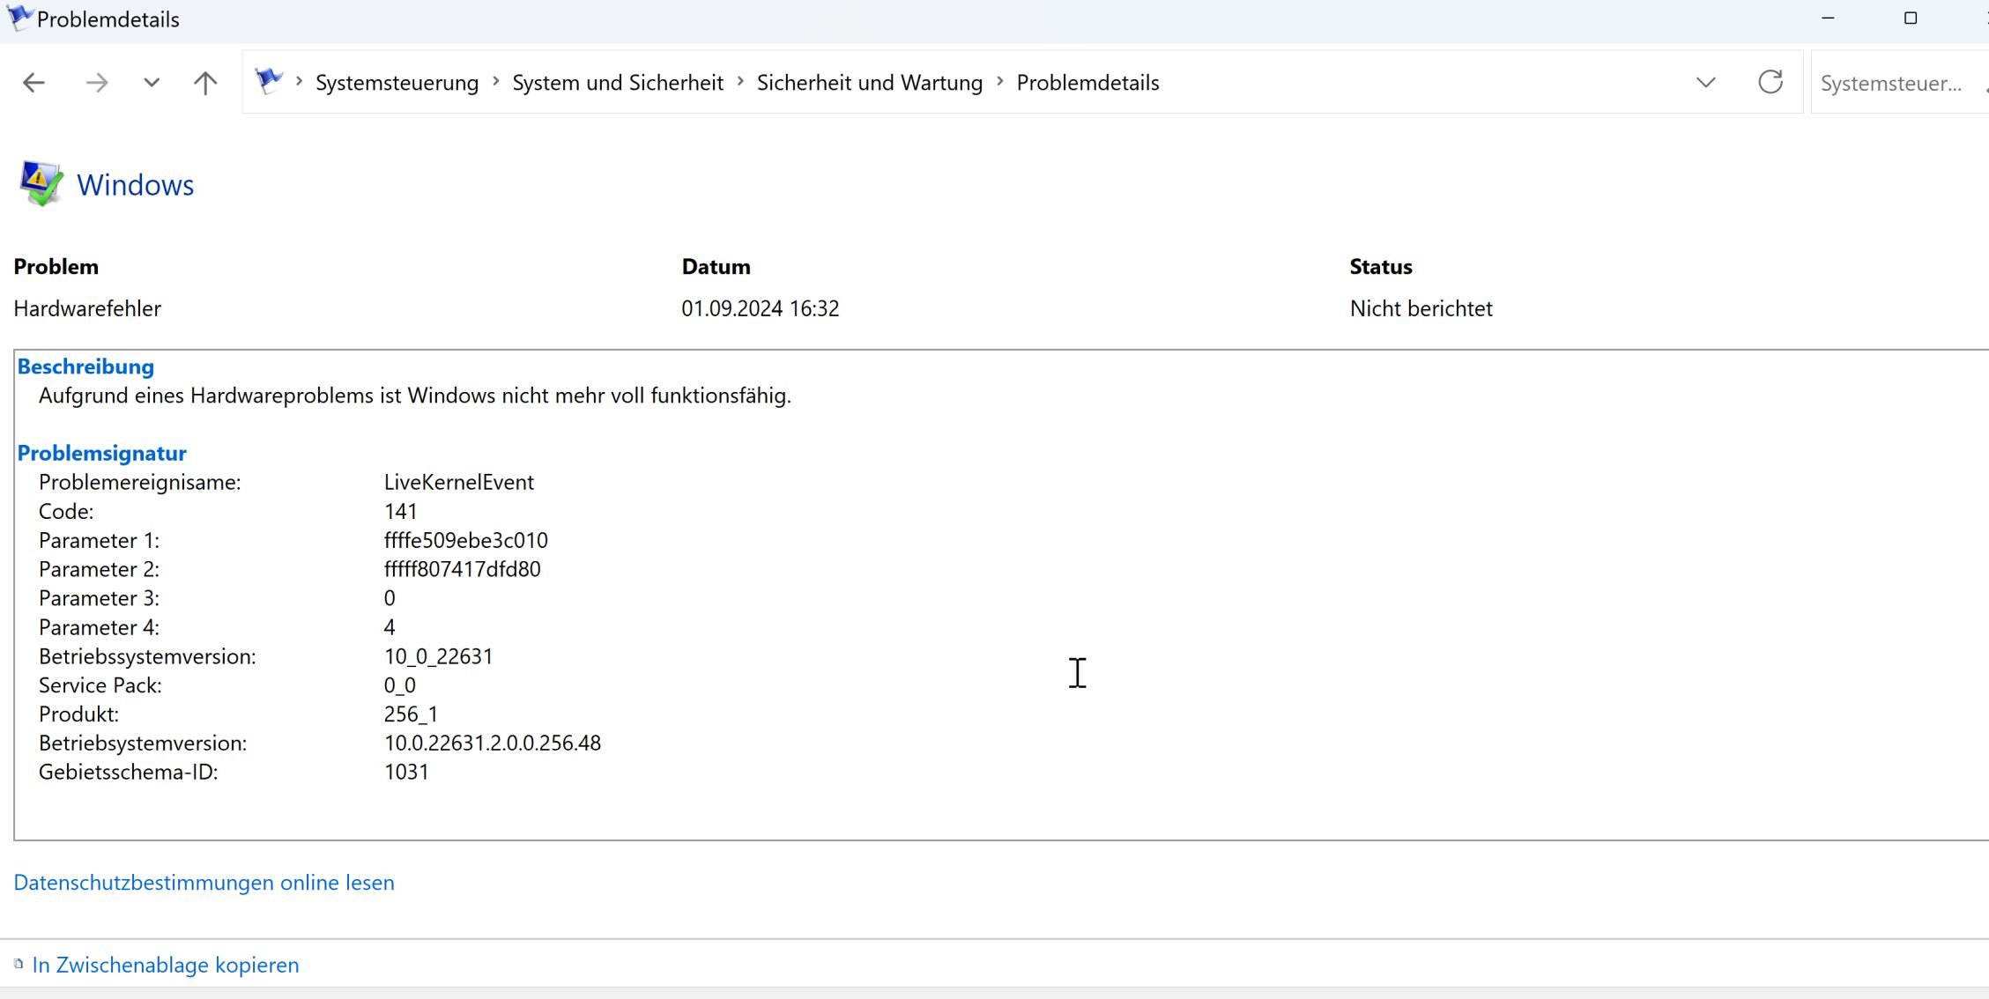Open Sicherheit und Wartung breadcrumb
Viewport: 1989px width, 999px height.
pos(869,83)
